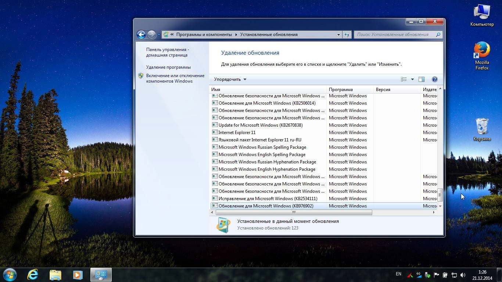Expand the arrow after Программы и компоненты
The image size is (502, 282).
[x=236, y=35]
